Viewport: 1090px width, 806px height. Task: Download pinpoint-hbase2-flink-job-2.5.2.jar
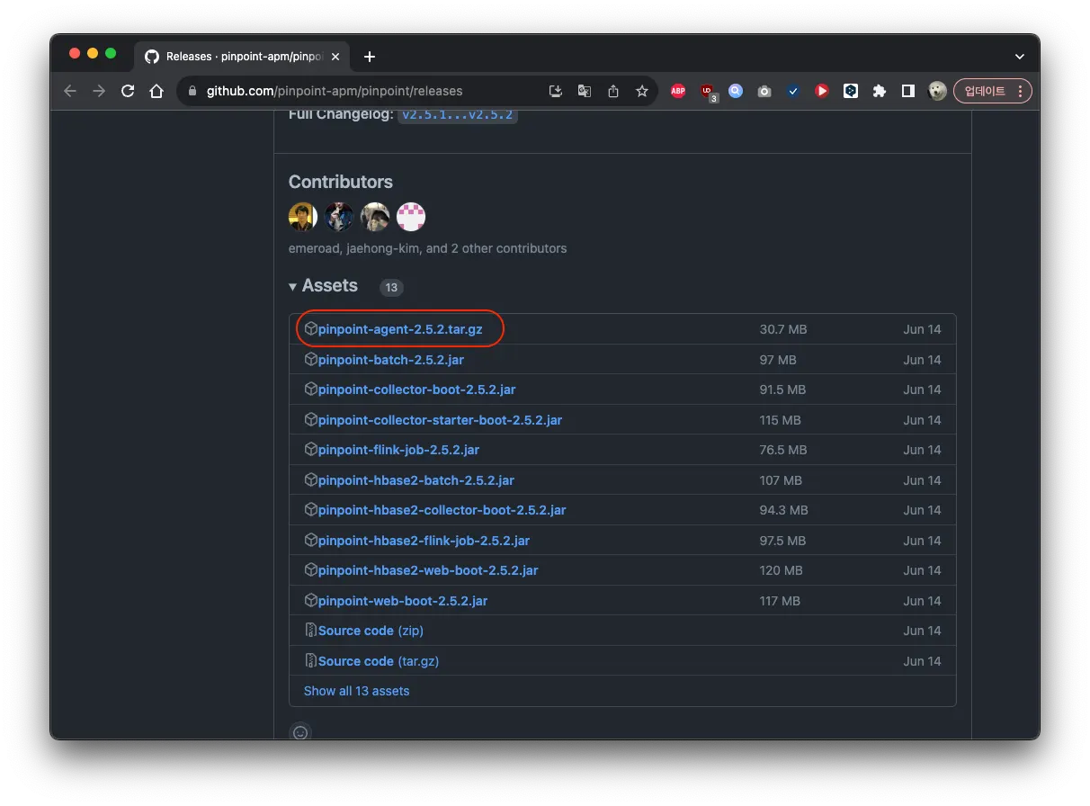click(x=424, y=541)
